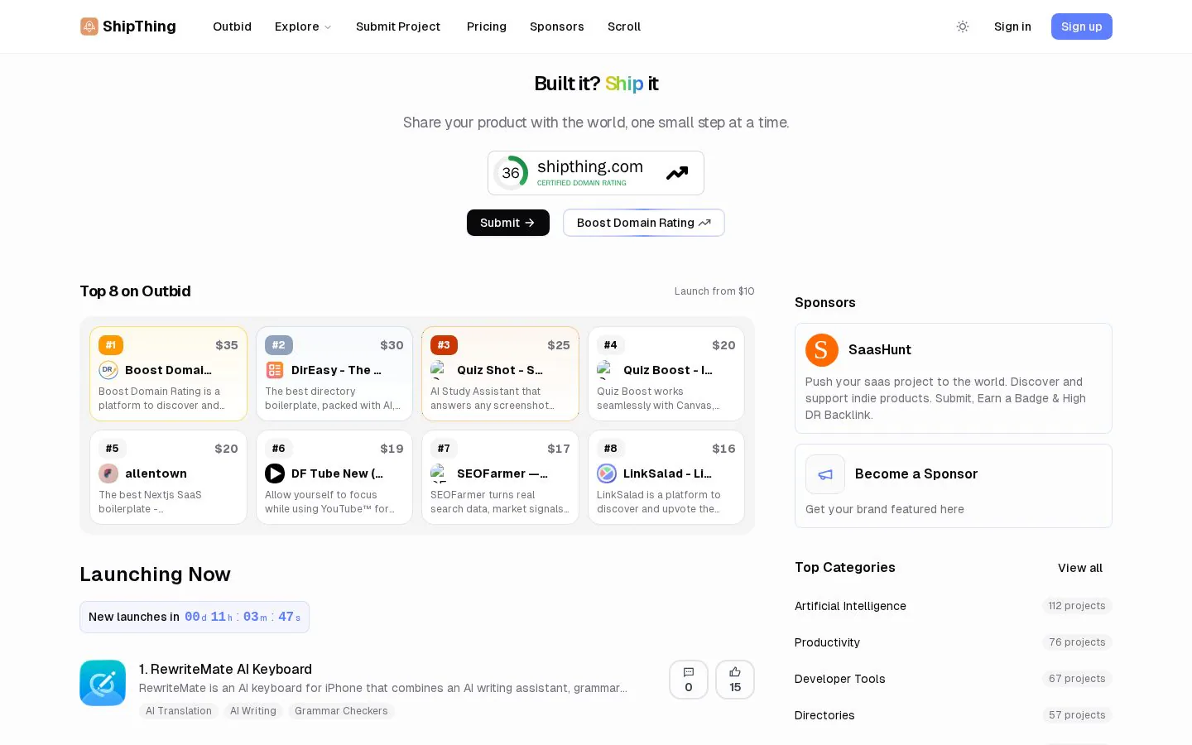The width and height of the screenshot is (1192, 745).
Task: Select the AI Translation tag
Action: pyautogui.click(x=179, y=711)
